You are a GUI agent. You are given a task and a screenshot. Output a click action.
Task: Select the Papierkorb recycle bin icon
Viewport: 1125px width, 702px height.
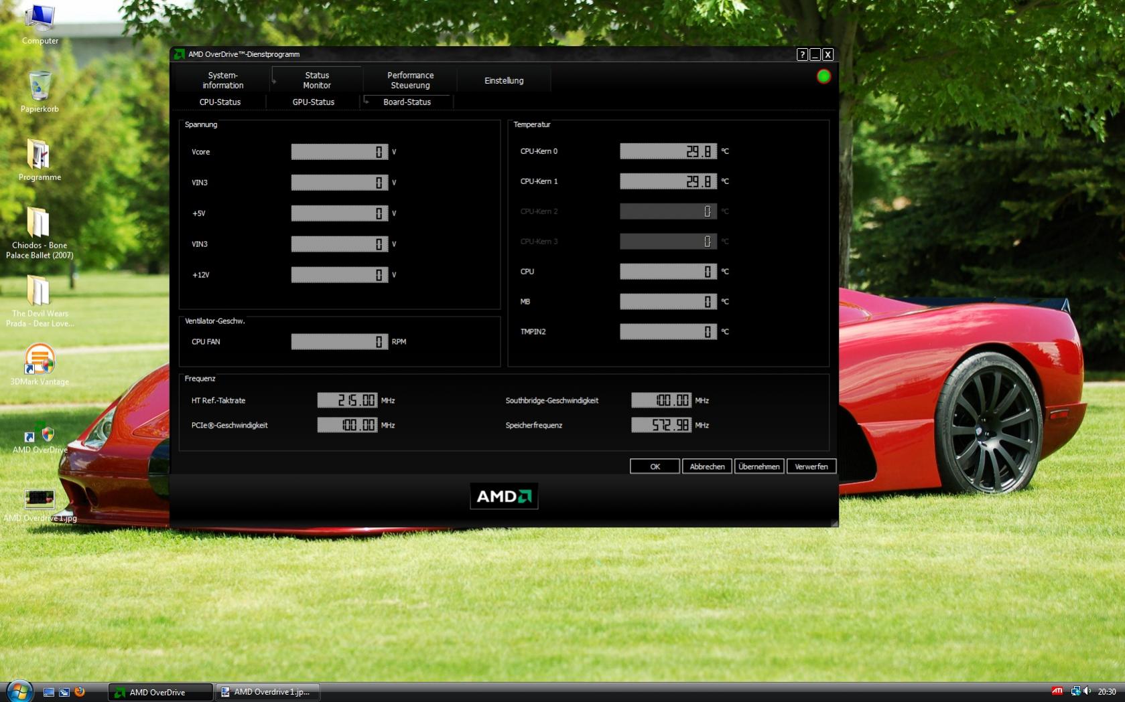click(x=40, y=92)
